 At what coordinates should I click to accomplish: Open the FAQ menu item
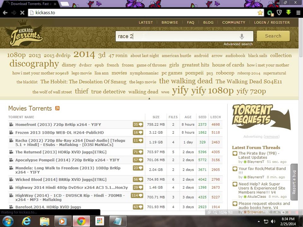[x=190, y=22]
